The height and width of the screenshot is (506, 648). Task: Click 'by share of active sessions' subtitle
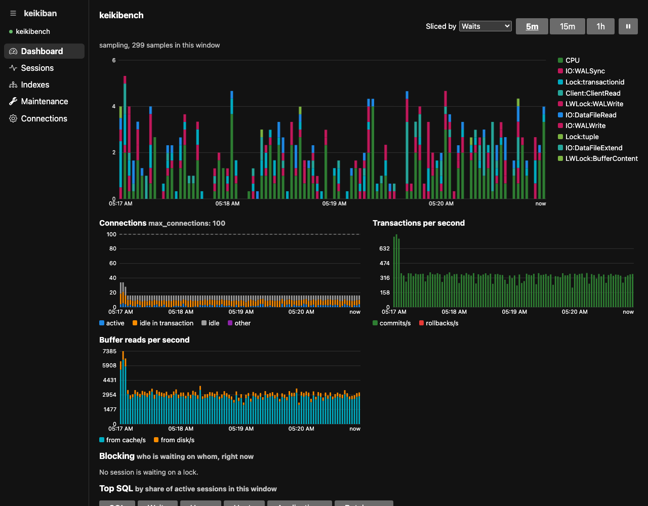[x=206, y=489]
